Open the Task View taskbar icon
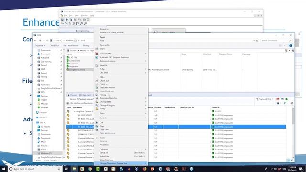 click(66, 169)
